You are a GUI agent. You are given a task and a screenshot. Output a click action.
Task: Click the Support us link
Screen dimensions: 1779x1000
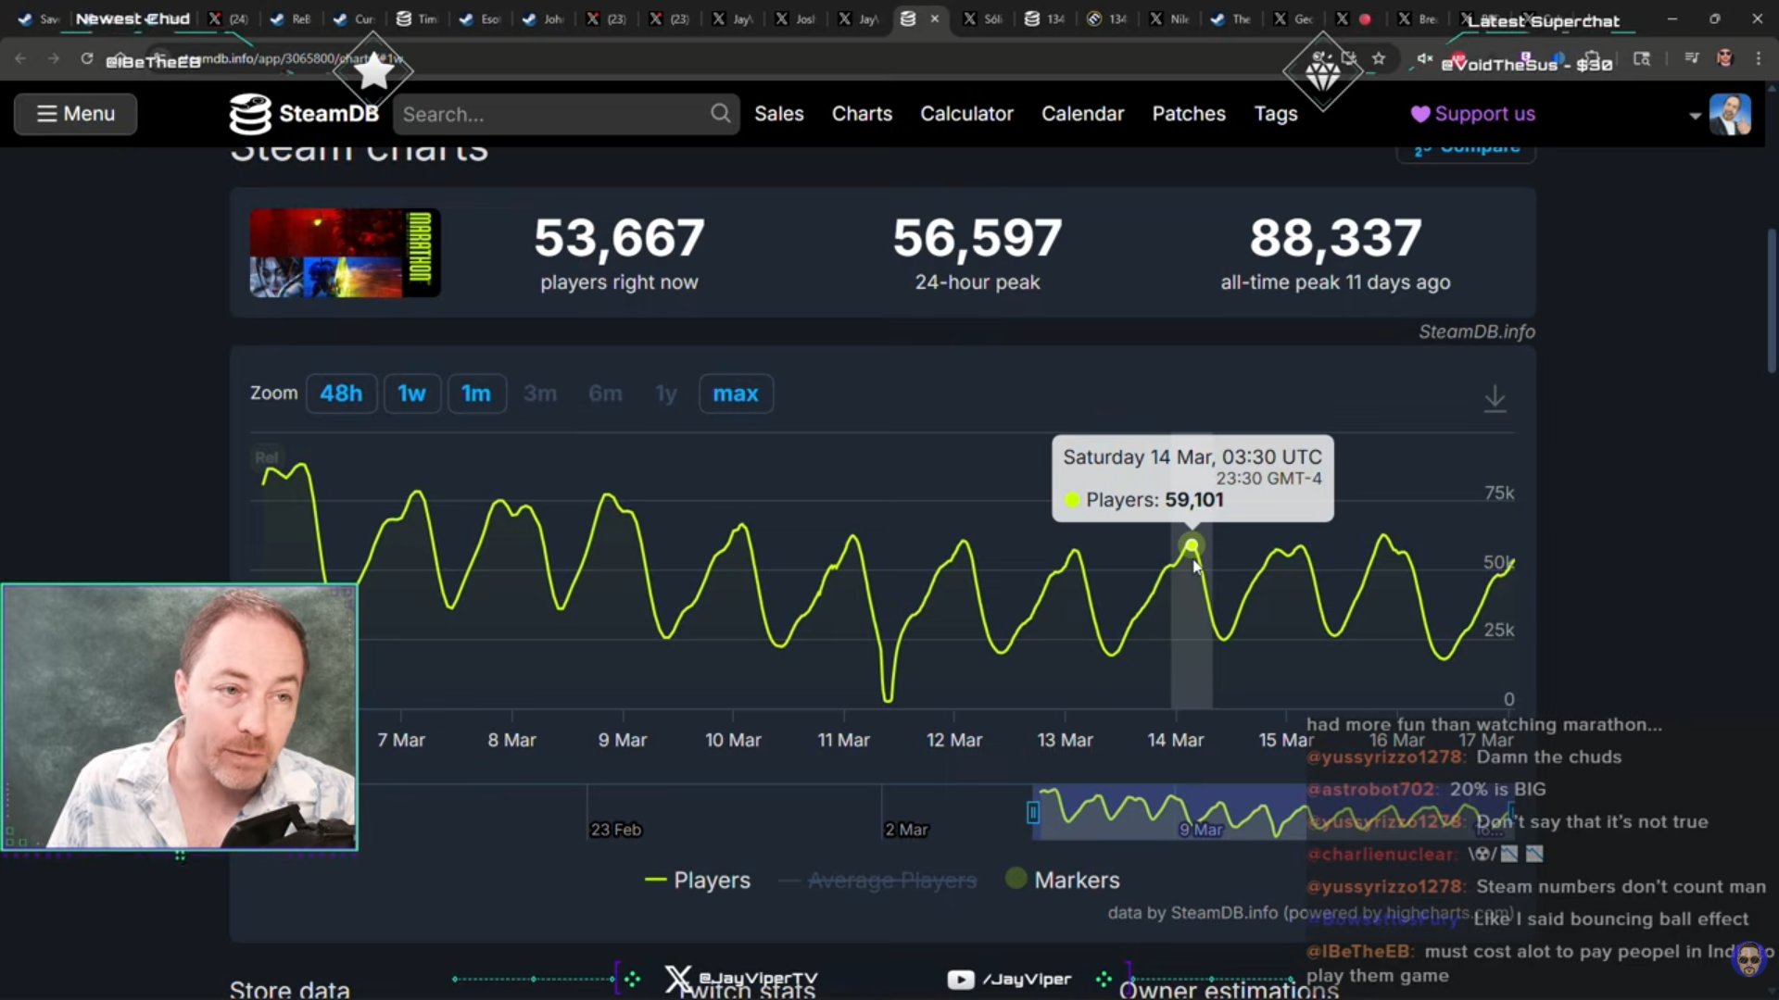(1472, 114)
